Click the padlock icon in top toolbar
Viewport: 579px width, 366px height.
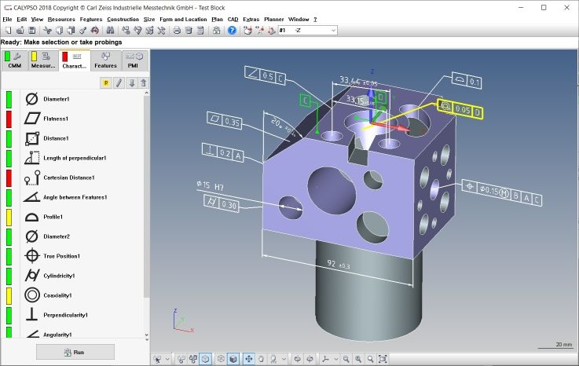[x=216, y=31]
